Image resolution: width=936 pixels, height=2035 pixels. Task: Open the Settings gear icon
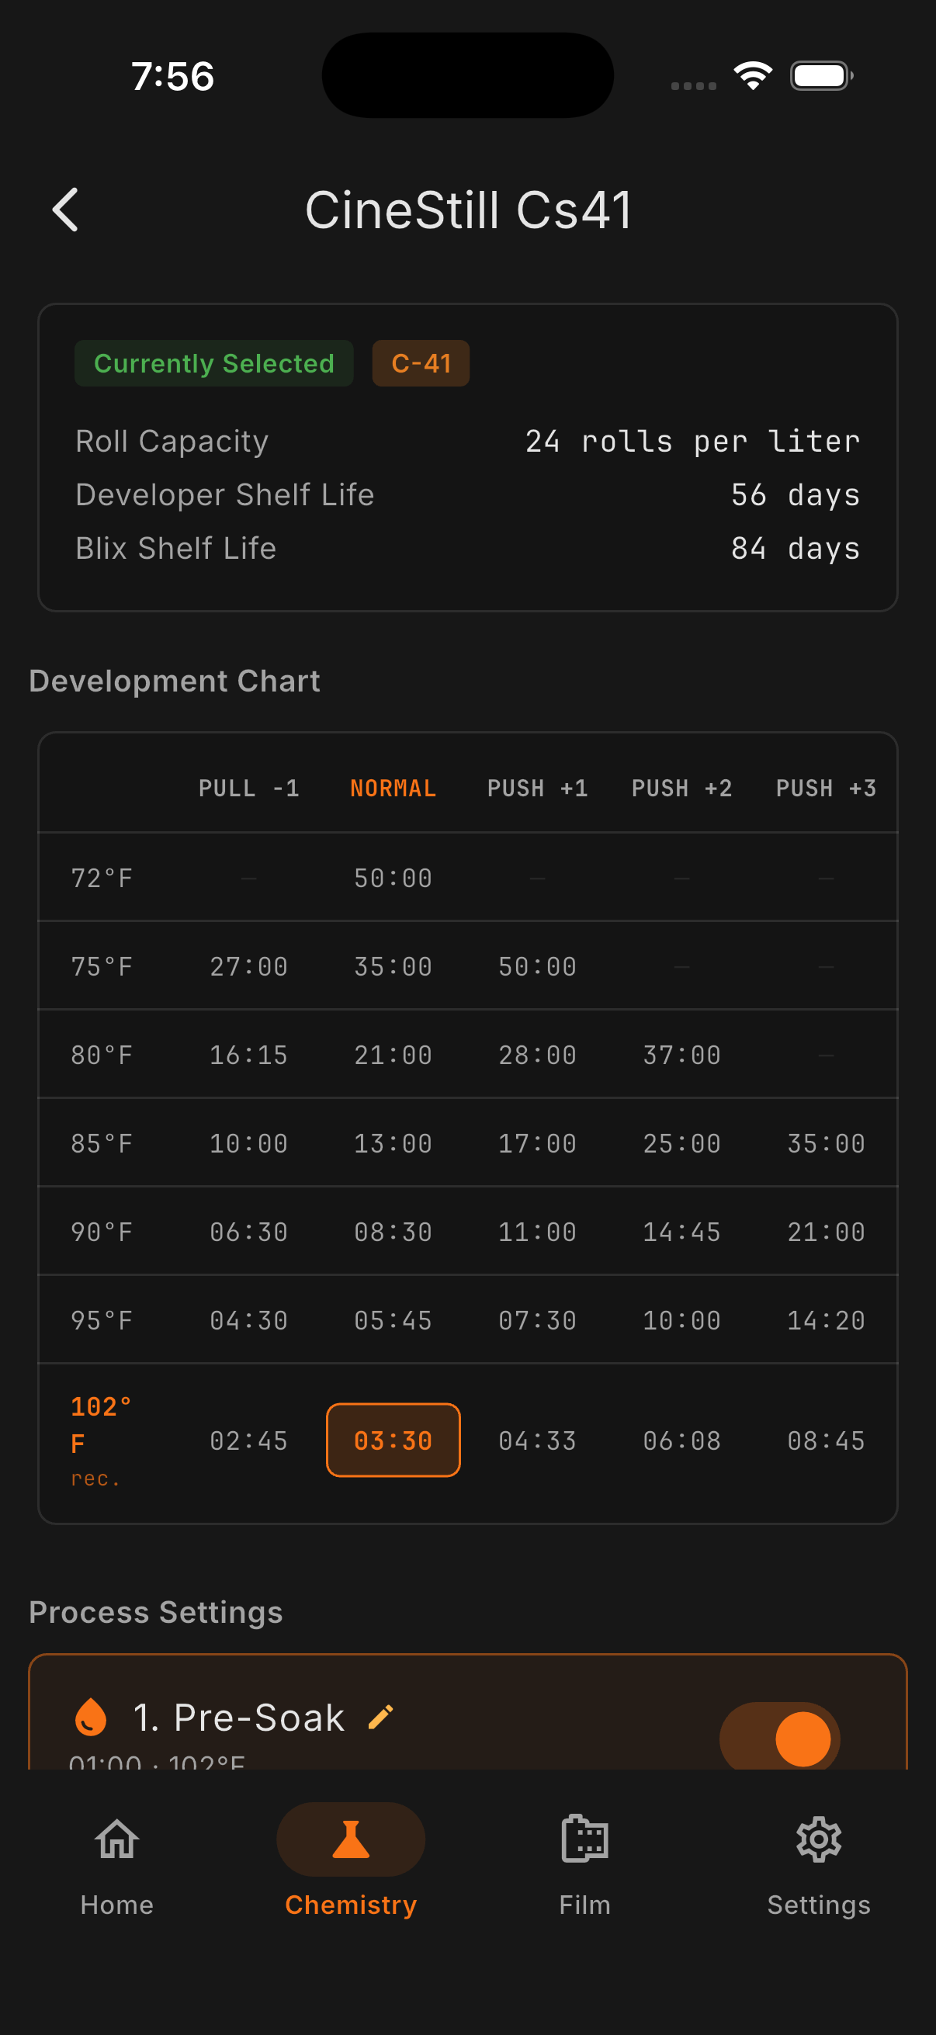(x=818, y=1840)
